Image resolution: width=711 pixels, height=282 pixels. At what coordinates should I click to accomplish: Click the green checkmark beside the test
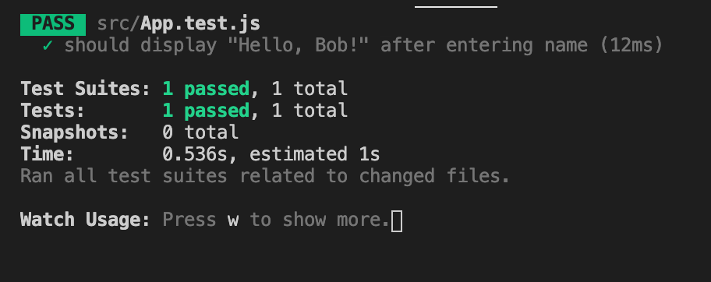click(48, 45)
